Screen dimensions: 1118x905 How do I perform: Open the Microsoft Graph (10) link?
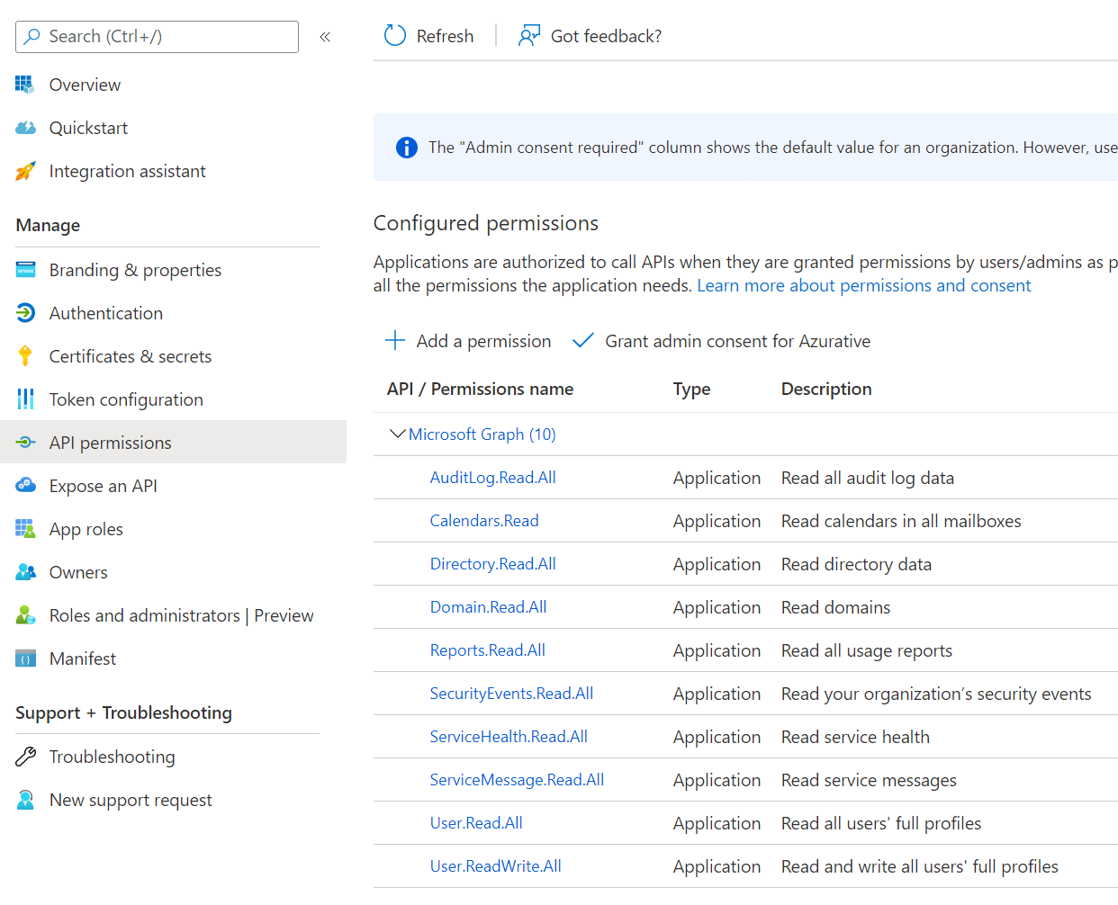tap(482, 435)
